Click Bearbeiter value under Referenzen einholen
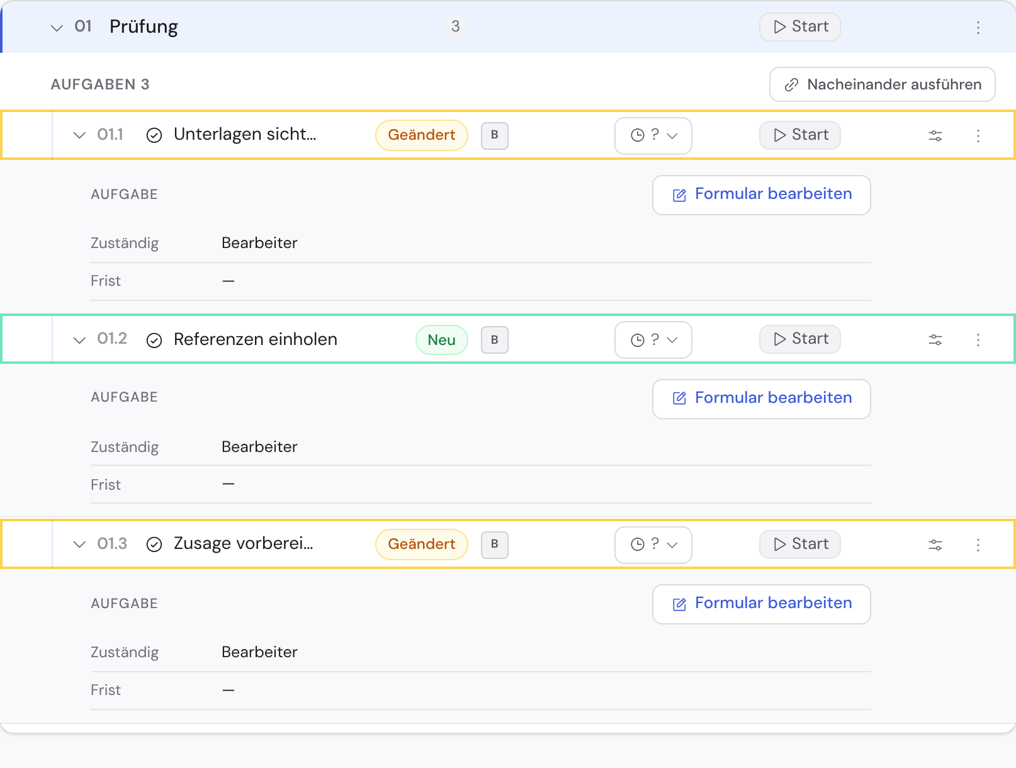This screenshot has width=1016, height=768. [259, 447]
